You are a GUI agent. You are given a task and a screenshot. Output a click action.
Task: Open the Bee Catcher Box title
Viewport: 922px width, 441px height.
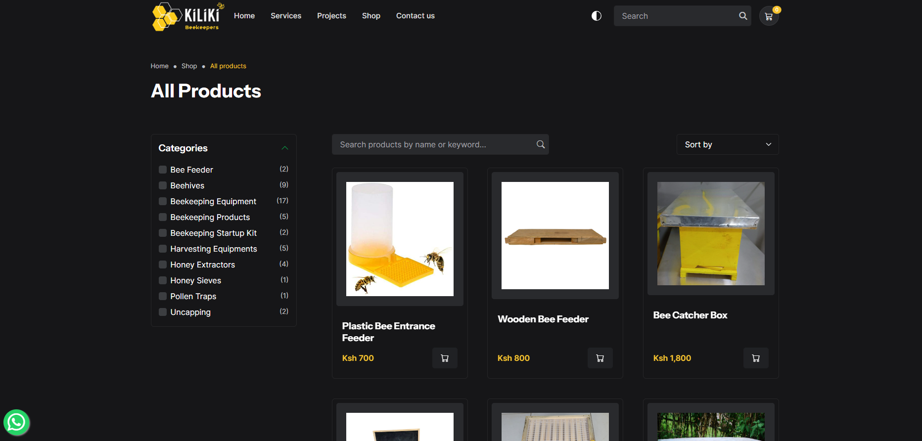pos(690,315)
